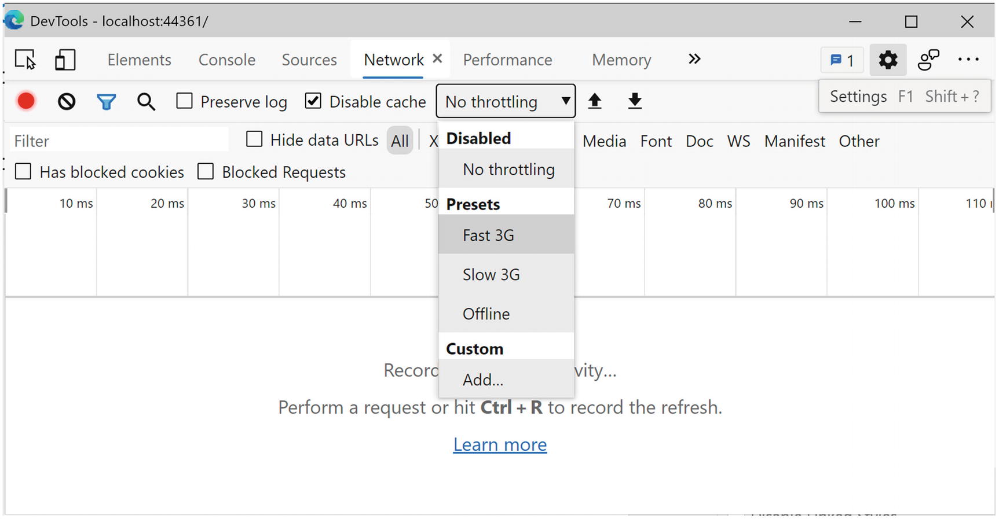Image resolution: width=999 pixels, height=519 pixels.
Task: Click the import HAR file upload arrow
Action: coord(595,101)
